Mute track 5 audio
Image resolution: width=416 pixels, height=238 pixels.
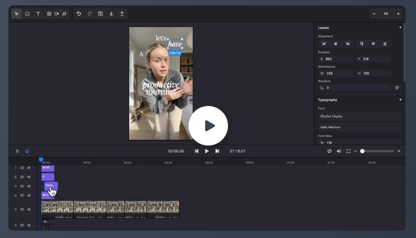pos(29,186)
